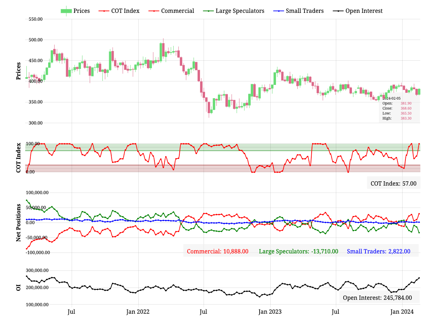Click the green candlestick icon beside Prices
Viewport: 440px width, 323px height.
click(66, 11)
